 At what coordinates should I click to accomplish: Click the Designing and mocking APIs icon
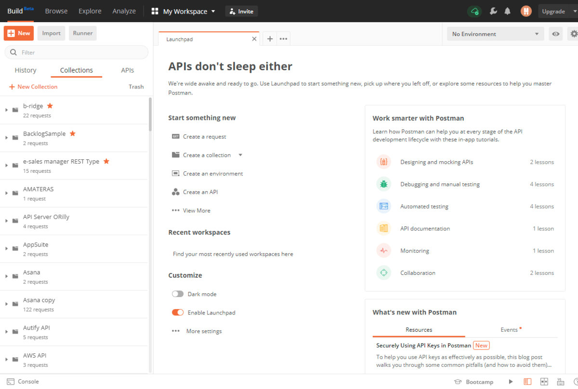[383, 162]
